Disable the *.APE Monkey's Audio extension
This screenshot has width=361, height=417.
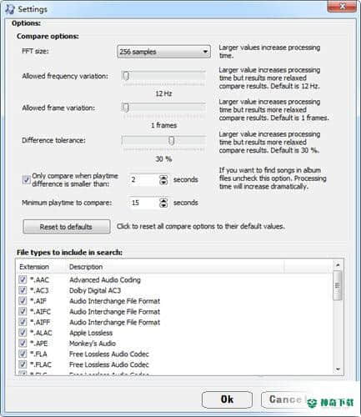23,343
